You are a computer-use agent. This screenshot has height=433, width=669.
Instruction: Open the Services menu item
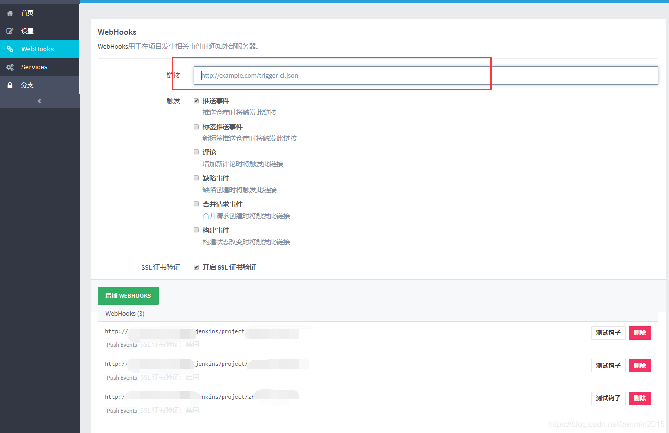40,67
